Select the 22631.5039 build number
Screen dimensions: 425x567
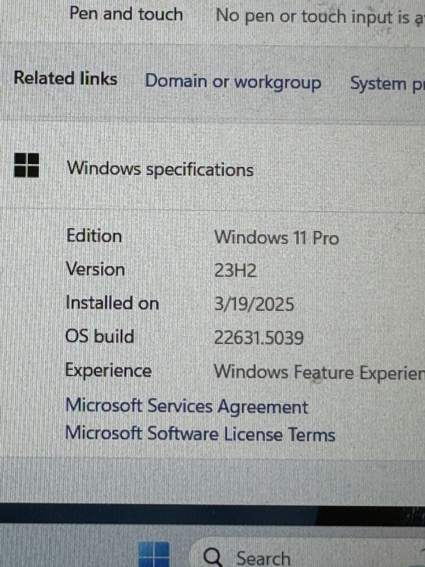pos(259,338)
